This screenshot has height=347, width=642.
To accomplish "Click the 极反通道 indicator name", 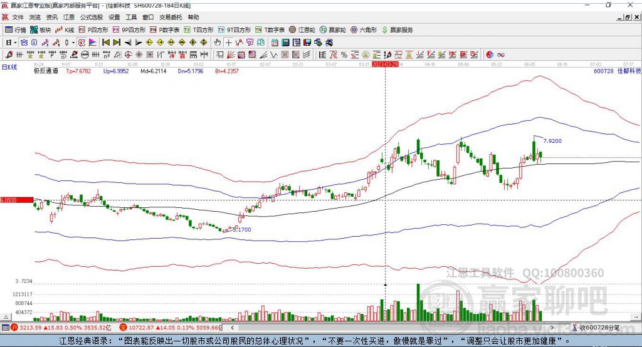I will pos(46,71).
